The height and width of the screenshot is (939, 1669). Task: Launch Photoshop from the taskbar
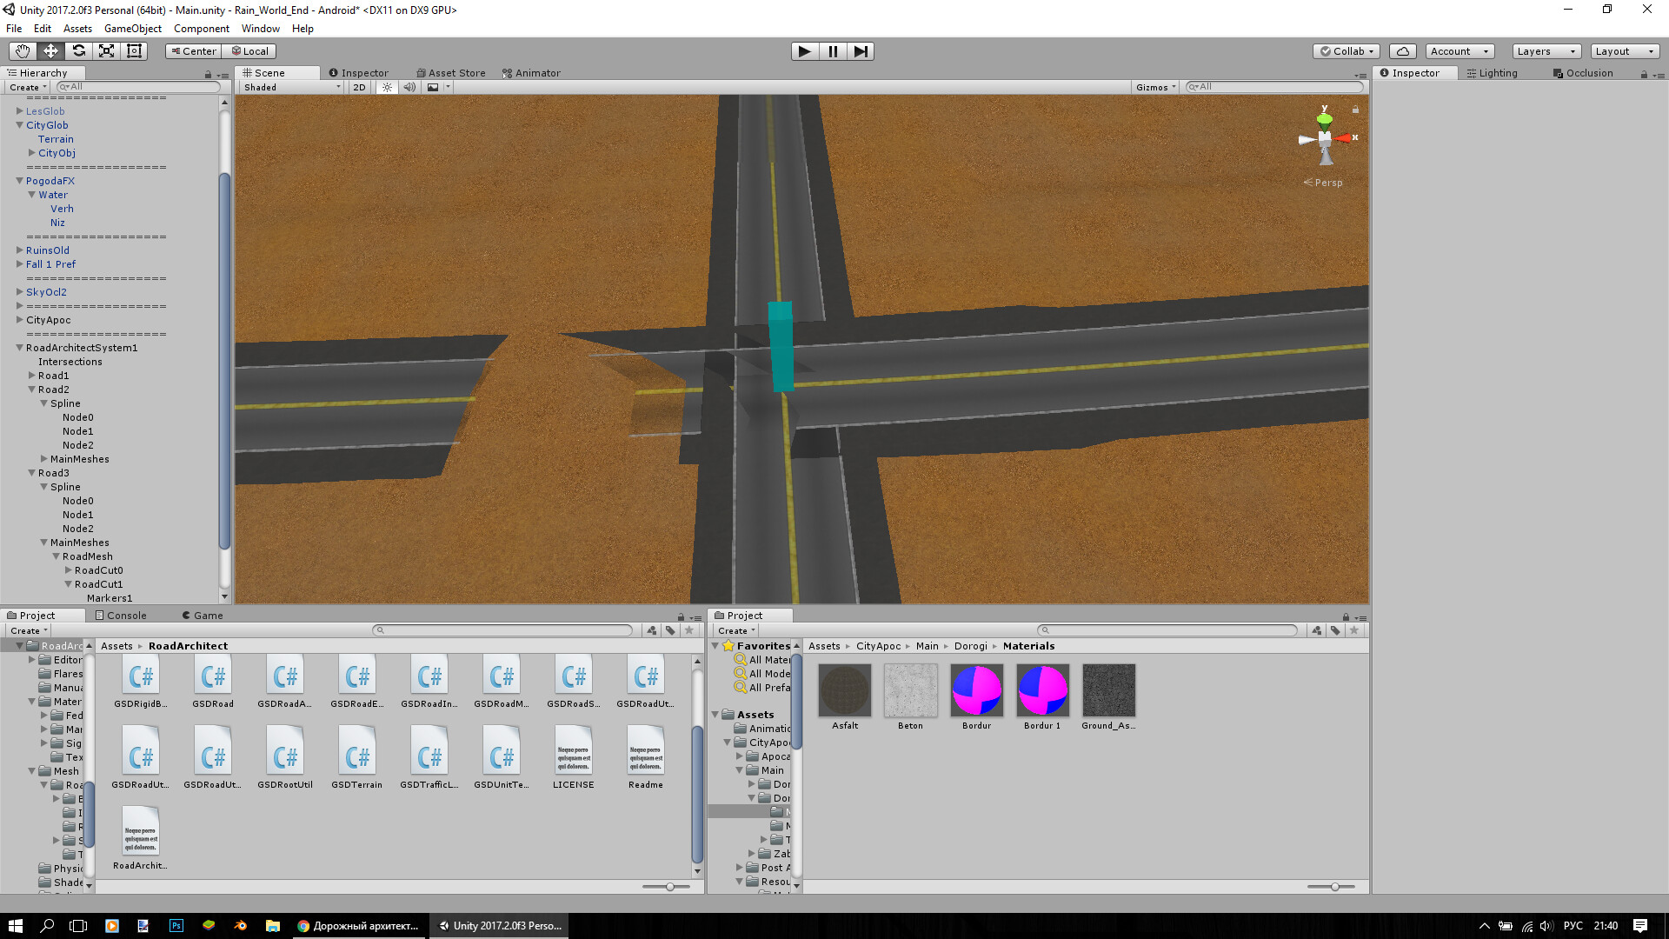click(x=176, y=925)
